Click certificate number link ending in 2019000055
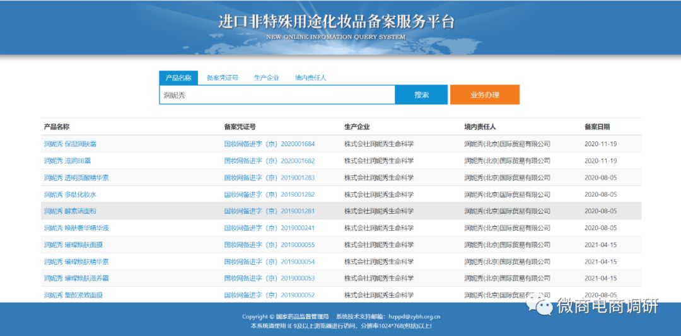 [x=269, y=245]
